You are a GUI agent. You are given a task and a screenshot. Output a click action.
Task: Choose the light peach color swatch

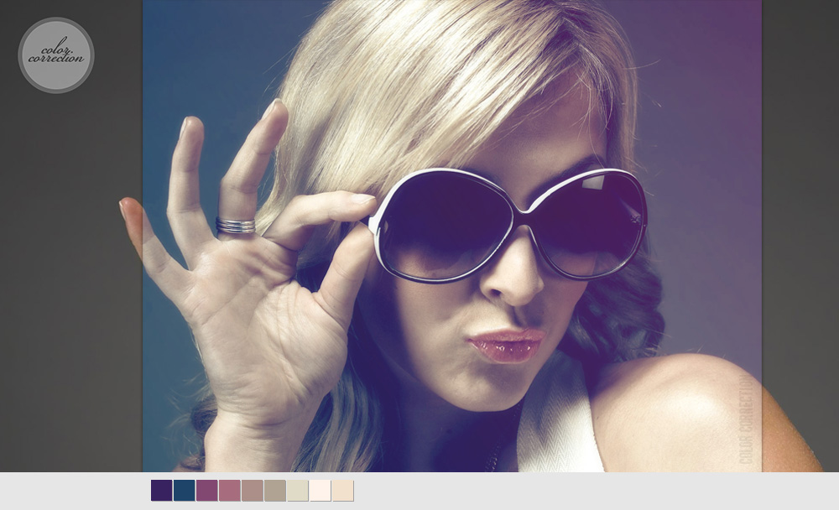342,491
